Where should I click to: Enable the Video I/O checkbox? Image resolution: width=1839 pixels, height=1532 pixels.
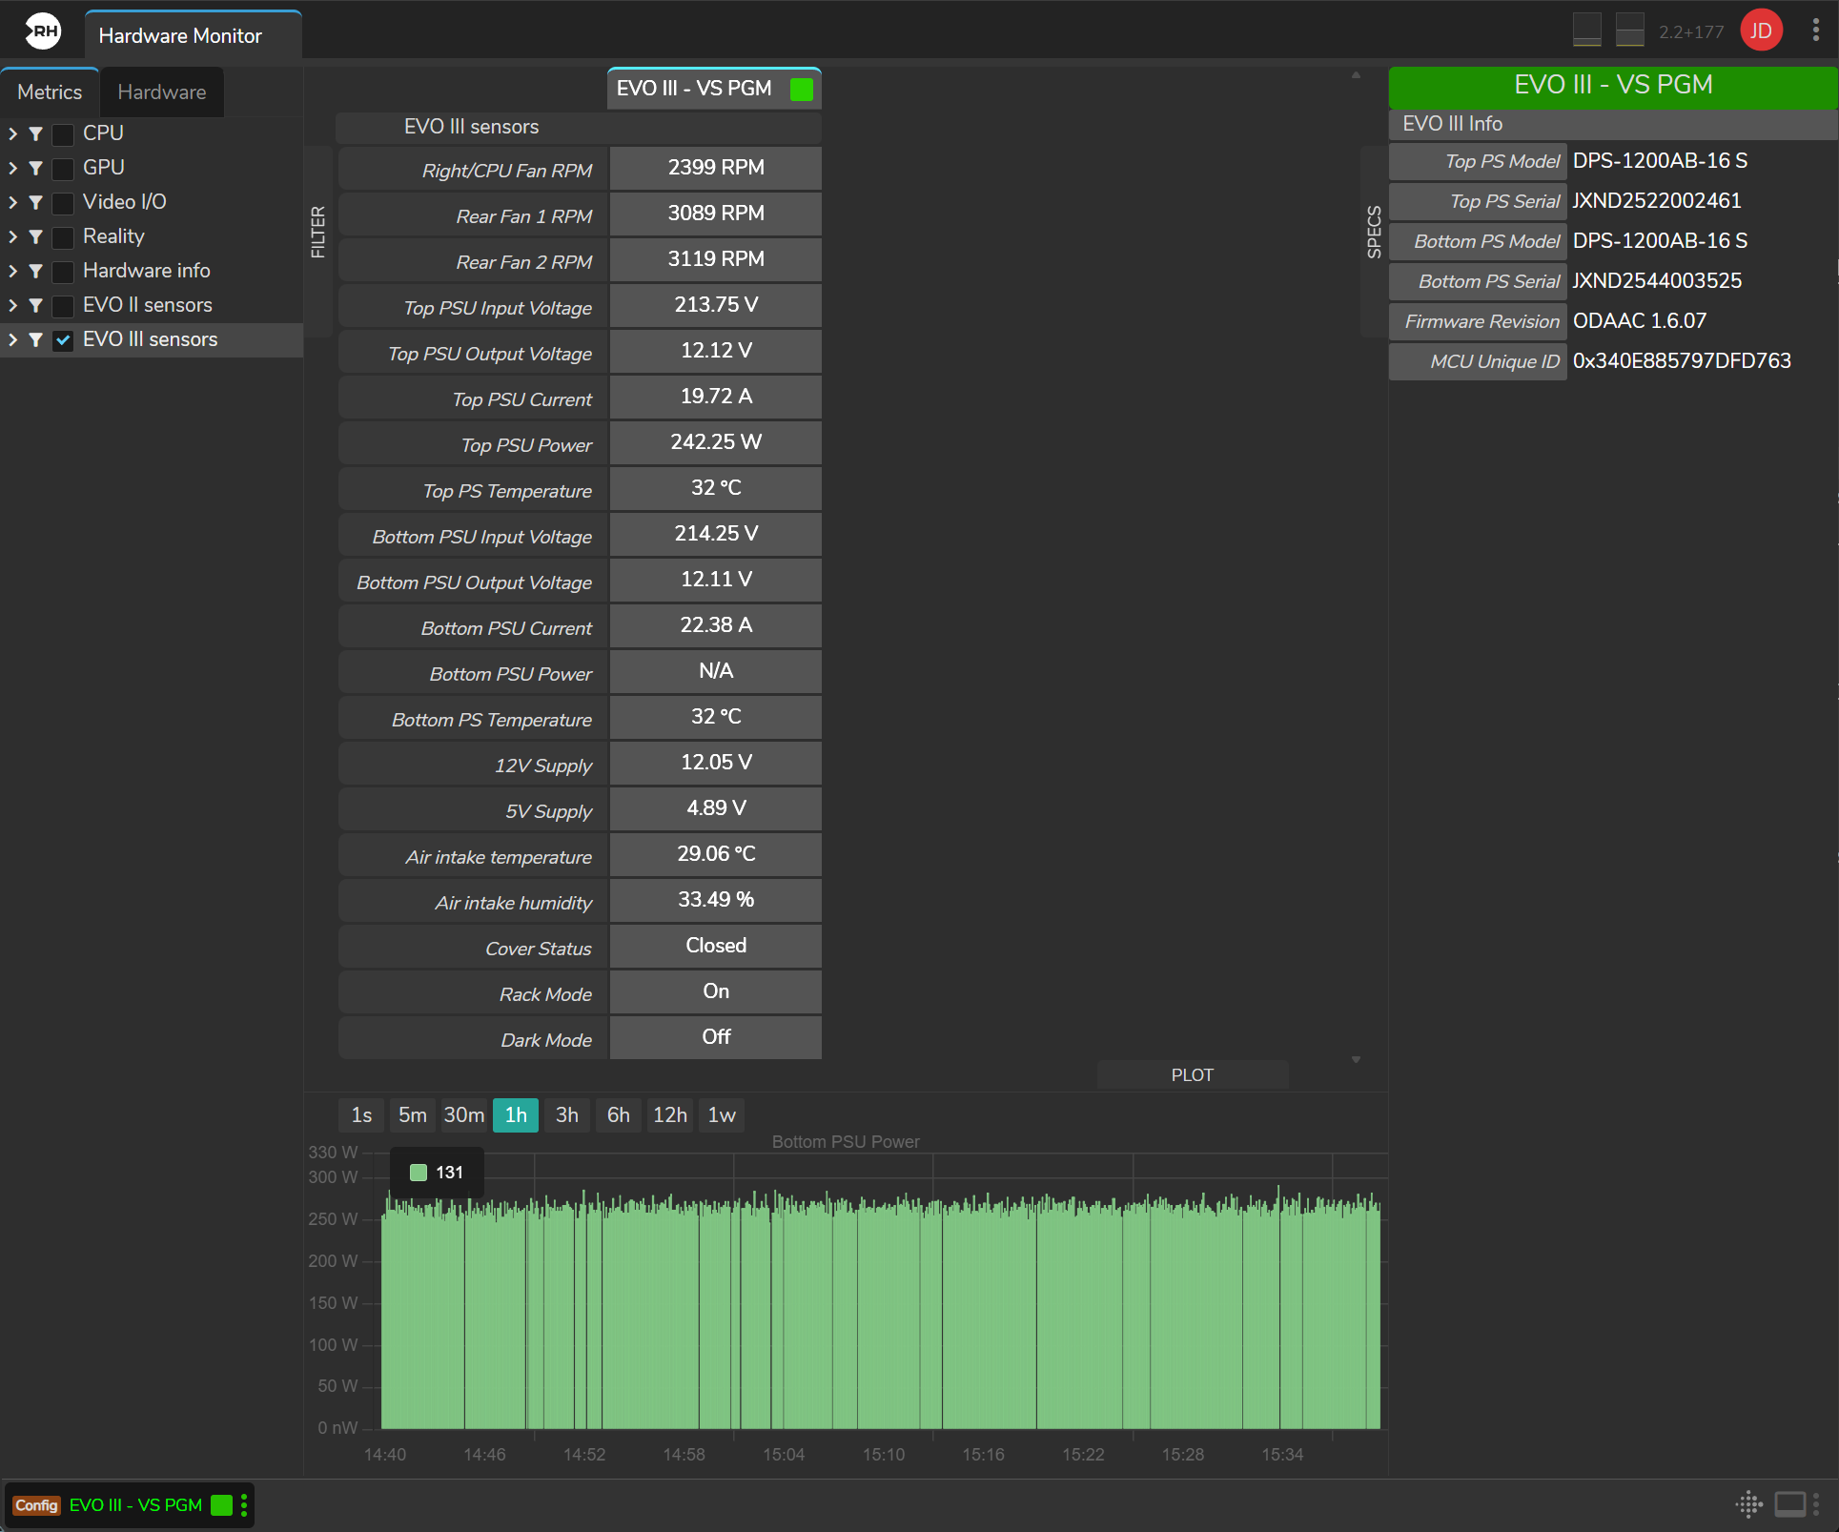63,203
